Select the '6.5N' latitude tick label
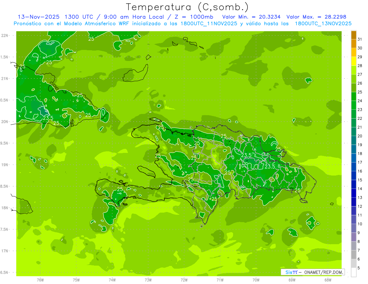 (5, 272)
